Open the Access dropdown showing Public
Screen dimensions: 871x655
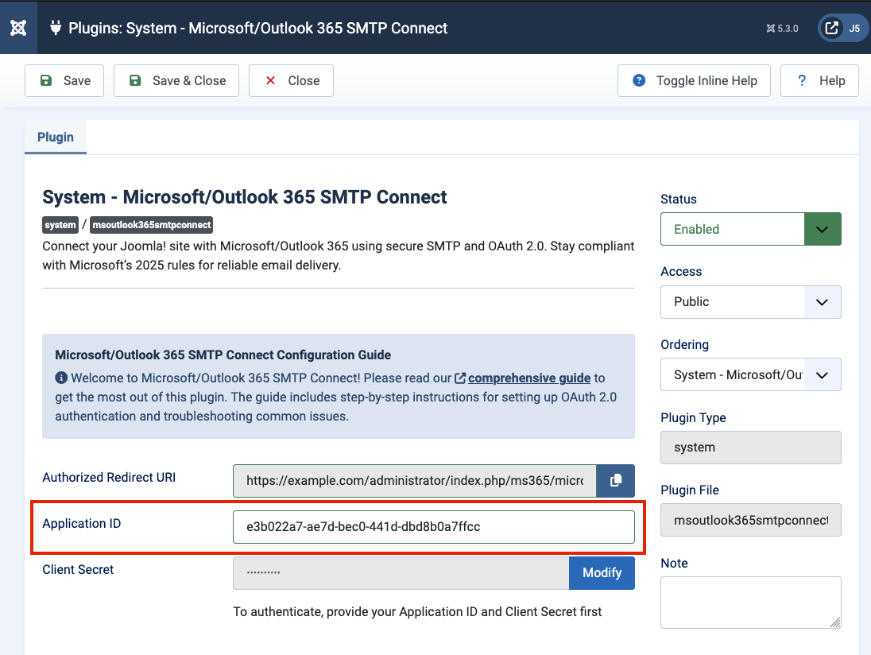pos(750,302)
